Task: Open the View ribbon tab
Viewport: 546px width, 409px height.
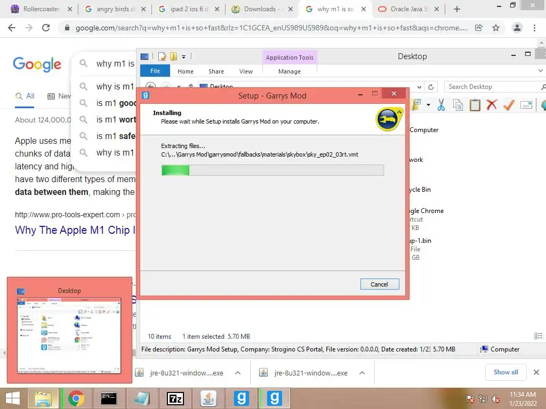Action: [x=246, y=71]
